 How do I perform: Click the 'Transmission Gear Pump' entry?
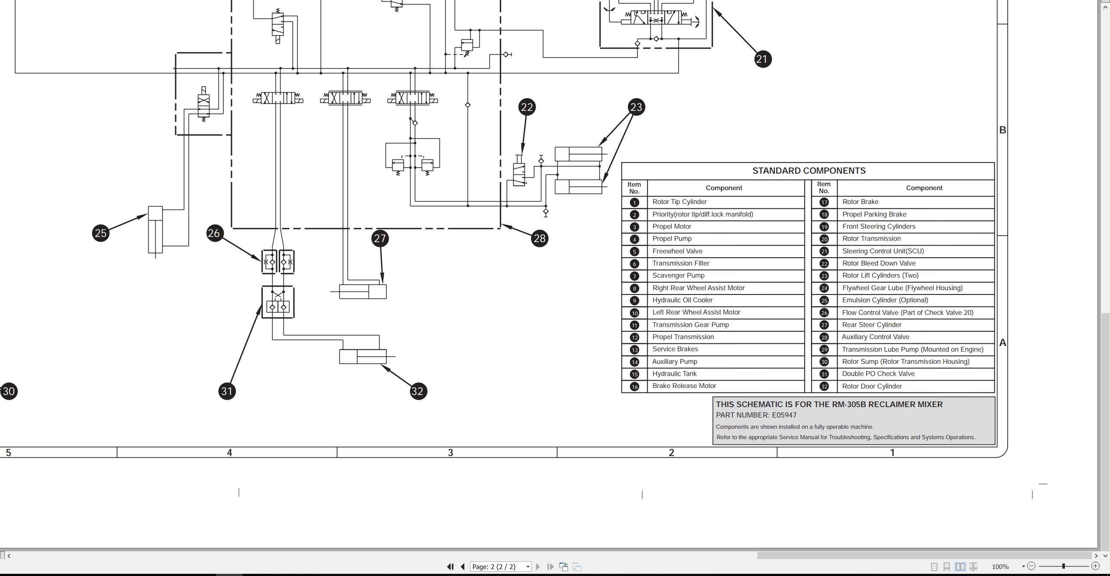[x=691, y=325]
